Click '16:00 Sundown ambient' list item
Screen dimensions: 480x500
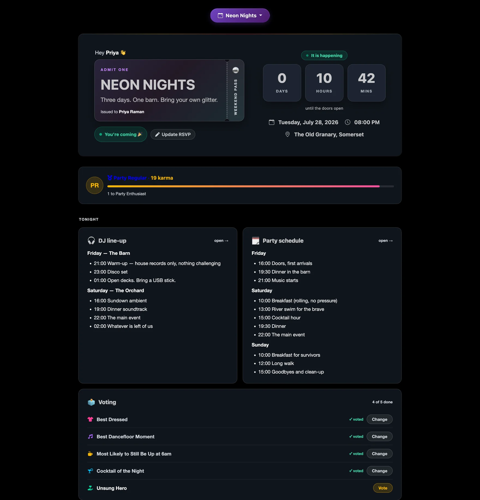coord(120,301)
